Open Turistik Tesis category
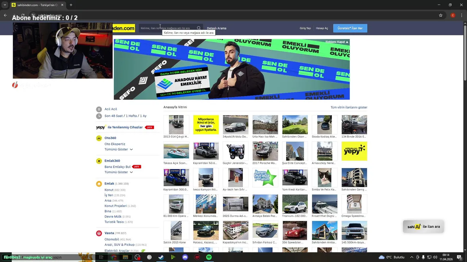 pos(114,222)
